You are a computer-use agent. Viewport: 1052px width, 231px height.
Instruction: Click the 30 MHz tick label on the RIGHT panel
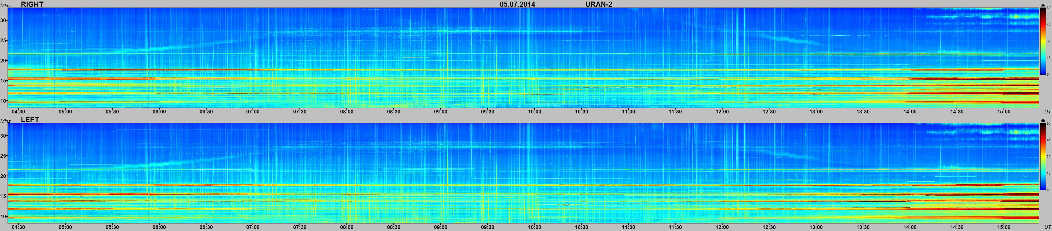click(x=4, y=20)
